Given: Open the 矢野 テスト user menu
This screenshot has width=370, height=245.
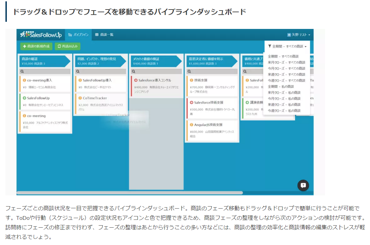Looking at the screenshot, I should [x=299, y=35].
